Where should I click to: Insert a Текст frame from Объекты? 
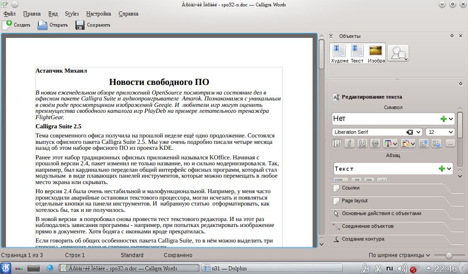click(x=357, y=54)
